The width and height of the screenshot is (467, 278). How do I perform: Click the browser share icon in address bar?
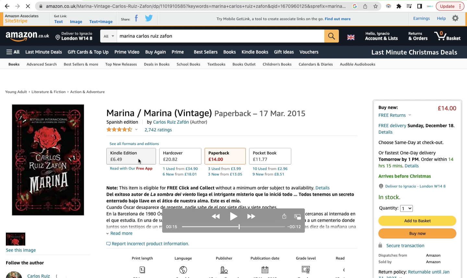[x=365, y=6]
